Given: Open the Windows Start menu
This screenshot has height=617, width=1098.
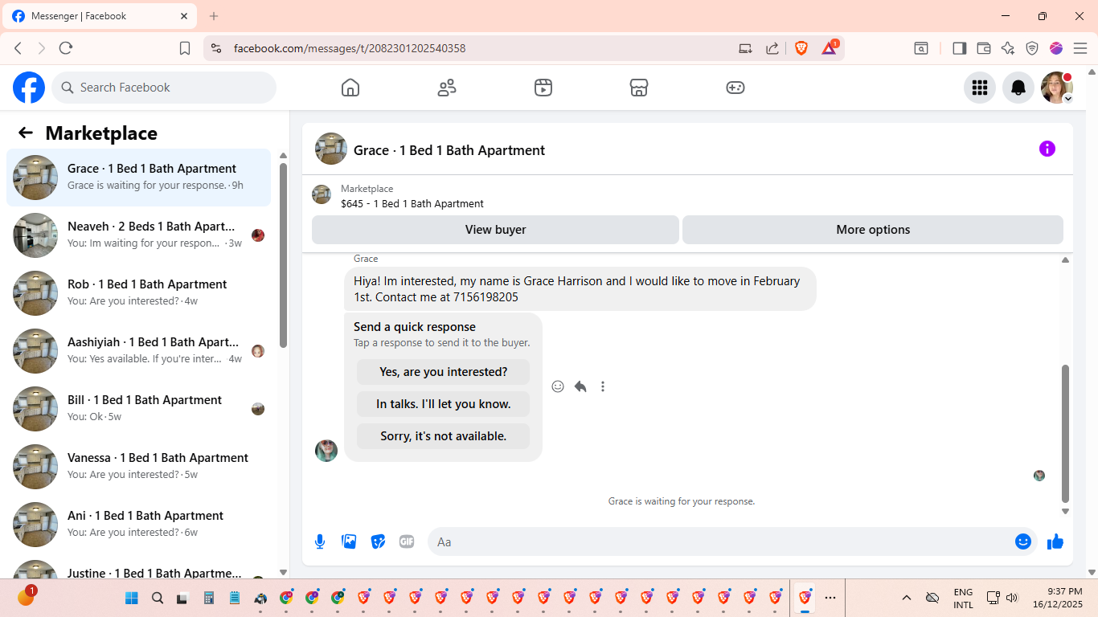Looking at the screenshot, I should pyautogui.click(x=132, y=598).
